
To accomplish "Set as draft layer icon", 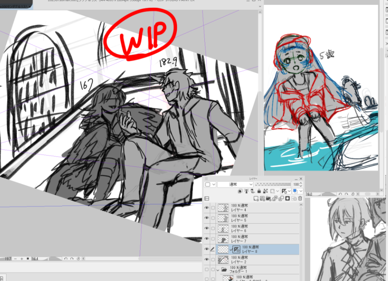I will pos(253,191).
